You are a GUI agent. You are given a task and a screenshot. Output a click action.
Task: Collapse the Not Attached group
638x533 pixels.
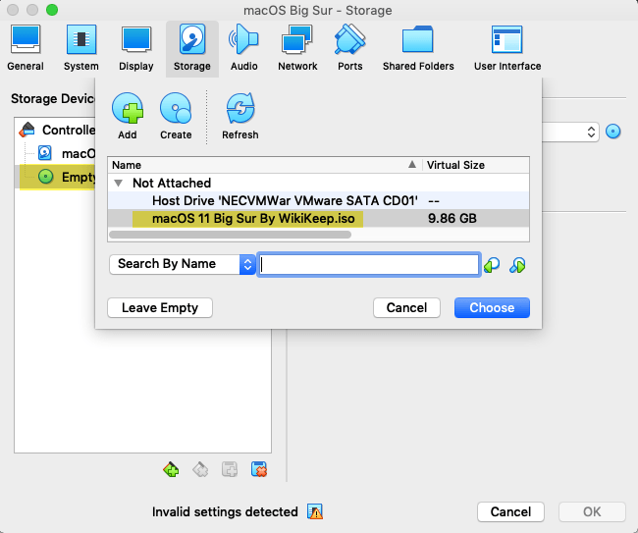pos(119,183)
